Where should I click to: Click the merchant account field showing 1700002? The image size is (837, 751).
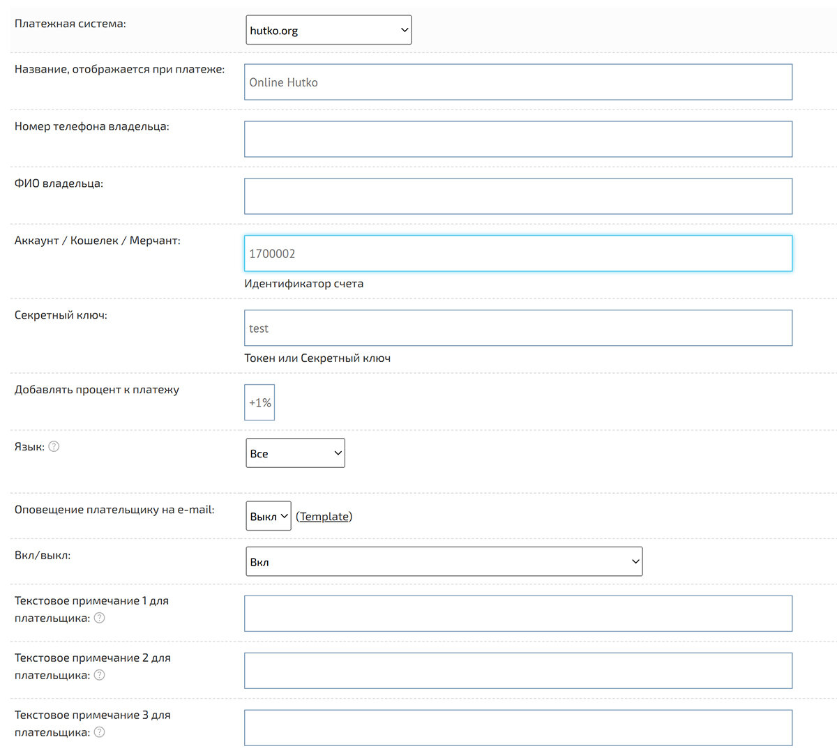click(518, 254)
